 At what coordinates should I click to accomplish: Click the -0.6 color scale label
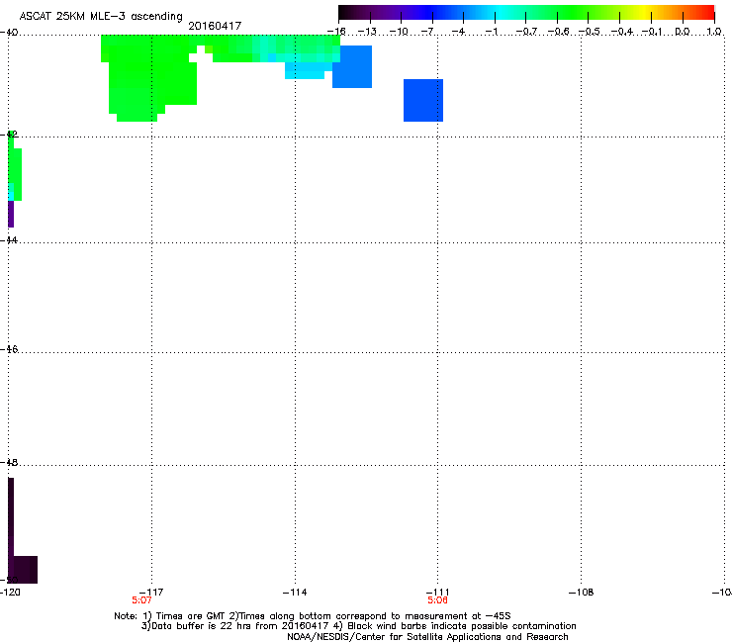pyautogui.click(x=558, y=32)
